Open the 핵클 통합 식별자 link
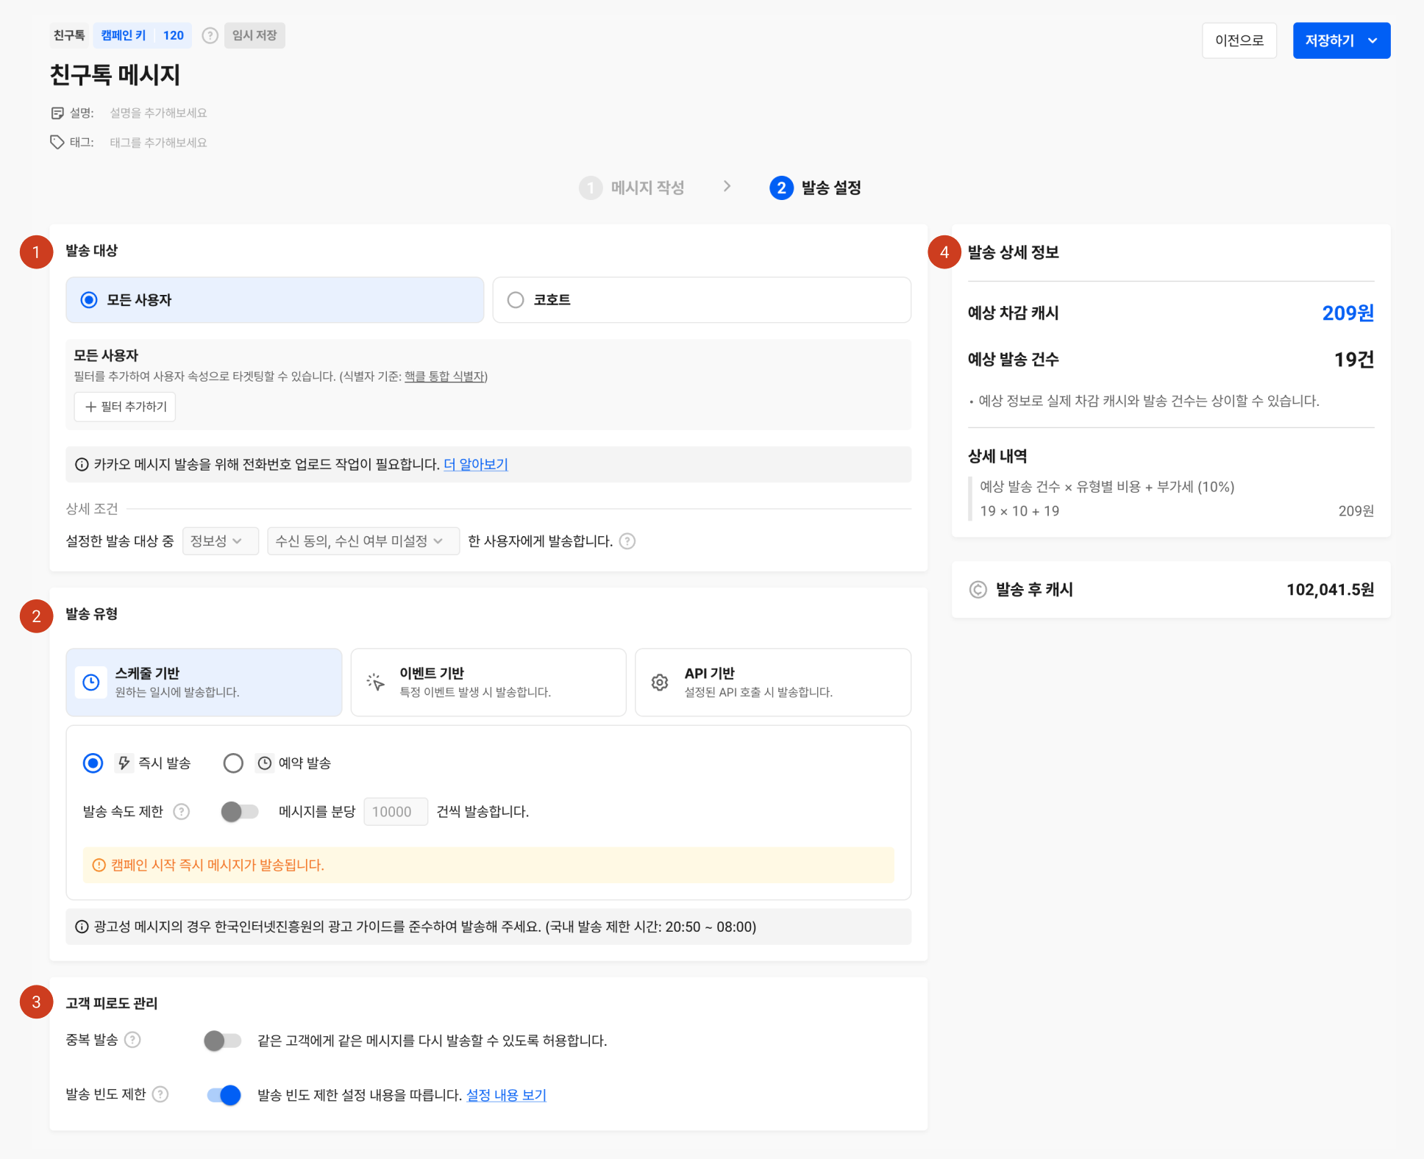Image resolution: width=1424 pixels, height=1159 pixels. pos(444,376)
